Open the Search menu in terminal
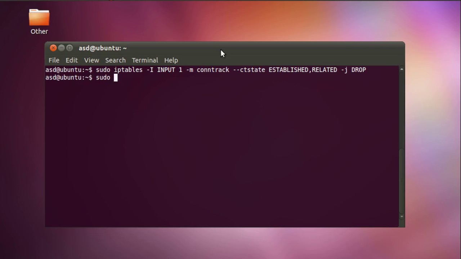Image resolution: width=461 pixels, height=259 pixels. coord(115,60)
